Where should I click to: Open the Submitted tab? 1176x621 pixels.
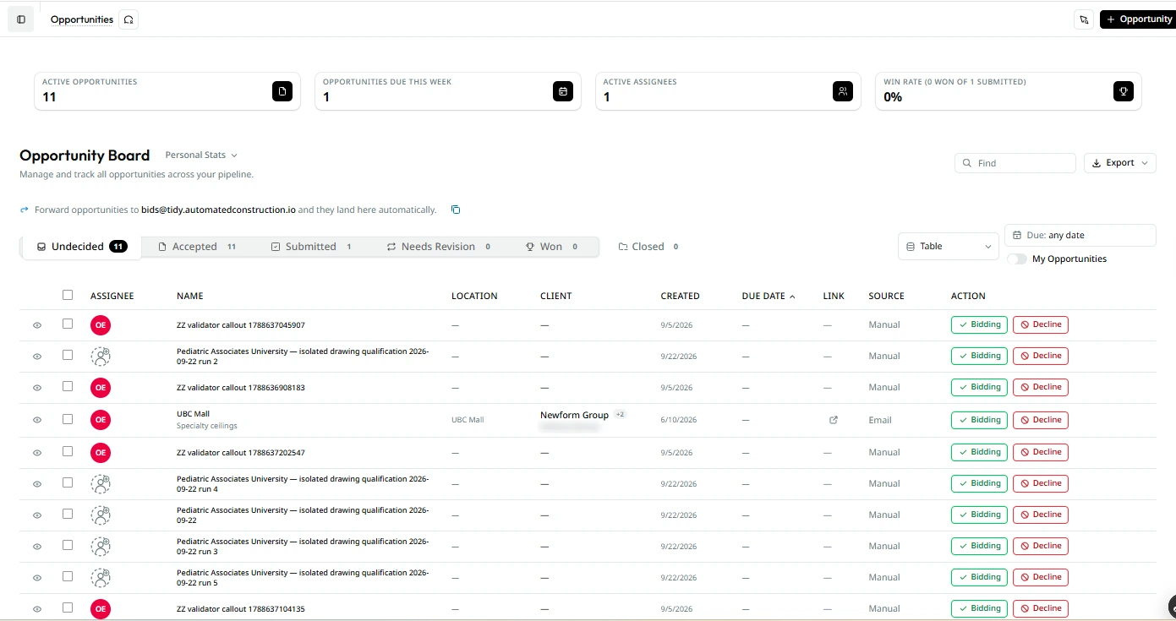311,247
